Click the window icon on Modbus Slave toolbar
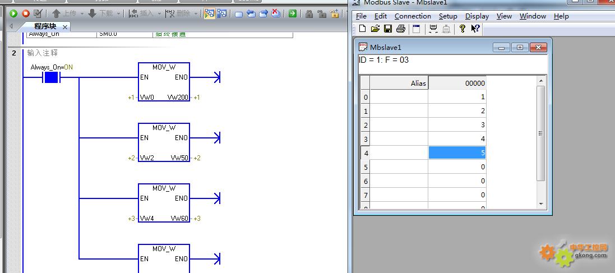615x273 pixels. (x=416, y=29)
